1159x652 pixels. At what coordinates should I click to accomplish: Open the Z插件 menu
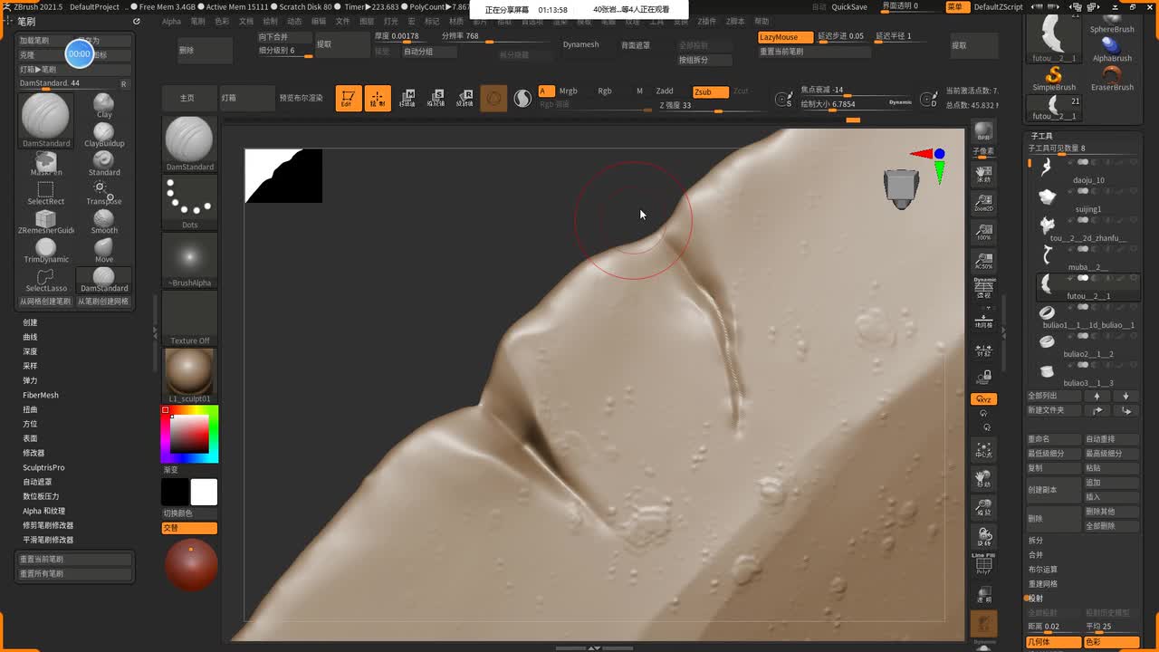pyautogui.click(x=706, y=21)
